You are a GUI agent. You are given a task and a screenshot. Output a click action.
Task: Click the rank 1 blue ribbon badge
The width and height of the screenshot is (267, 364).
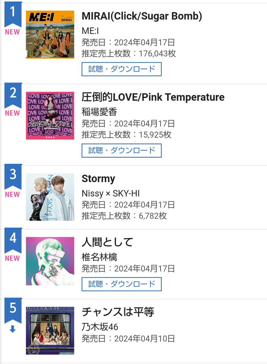click(x=13, y=13)
